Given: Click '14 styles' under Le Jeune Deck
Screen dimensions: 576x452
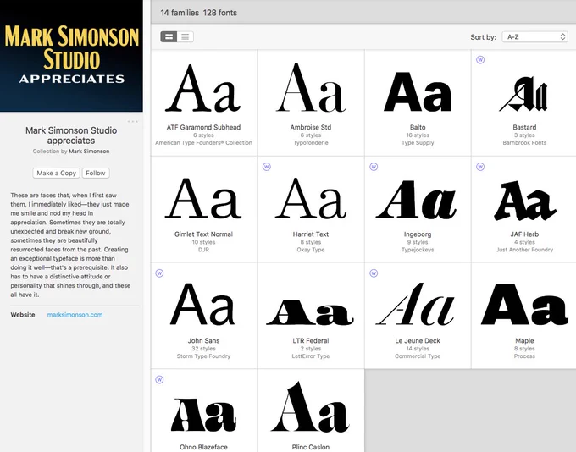Looking at the screenshot, I should click(x=418, y=349).
